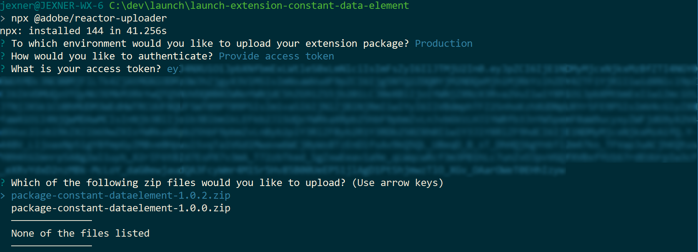Click the jexner@JEXNER-WX-6 user host text

(x=52, y=6)
